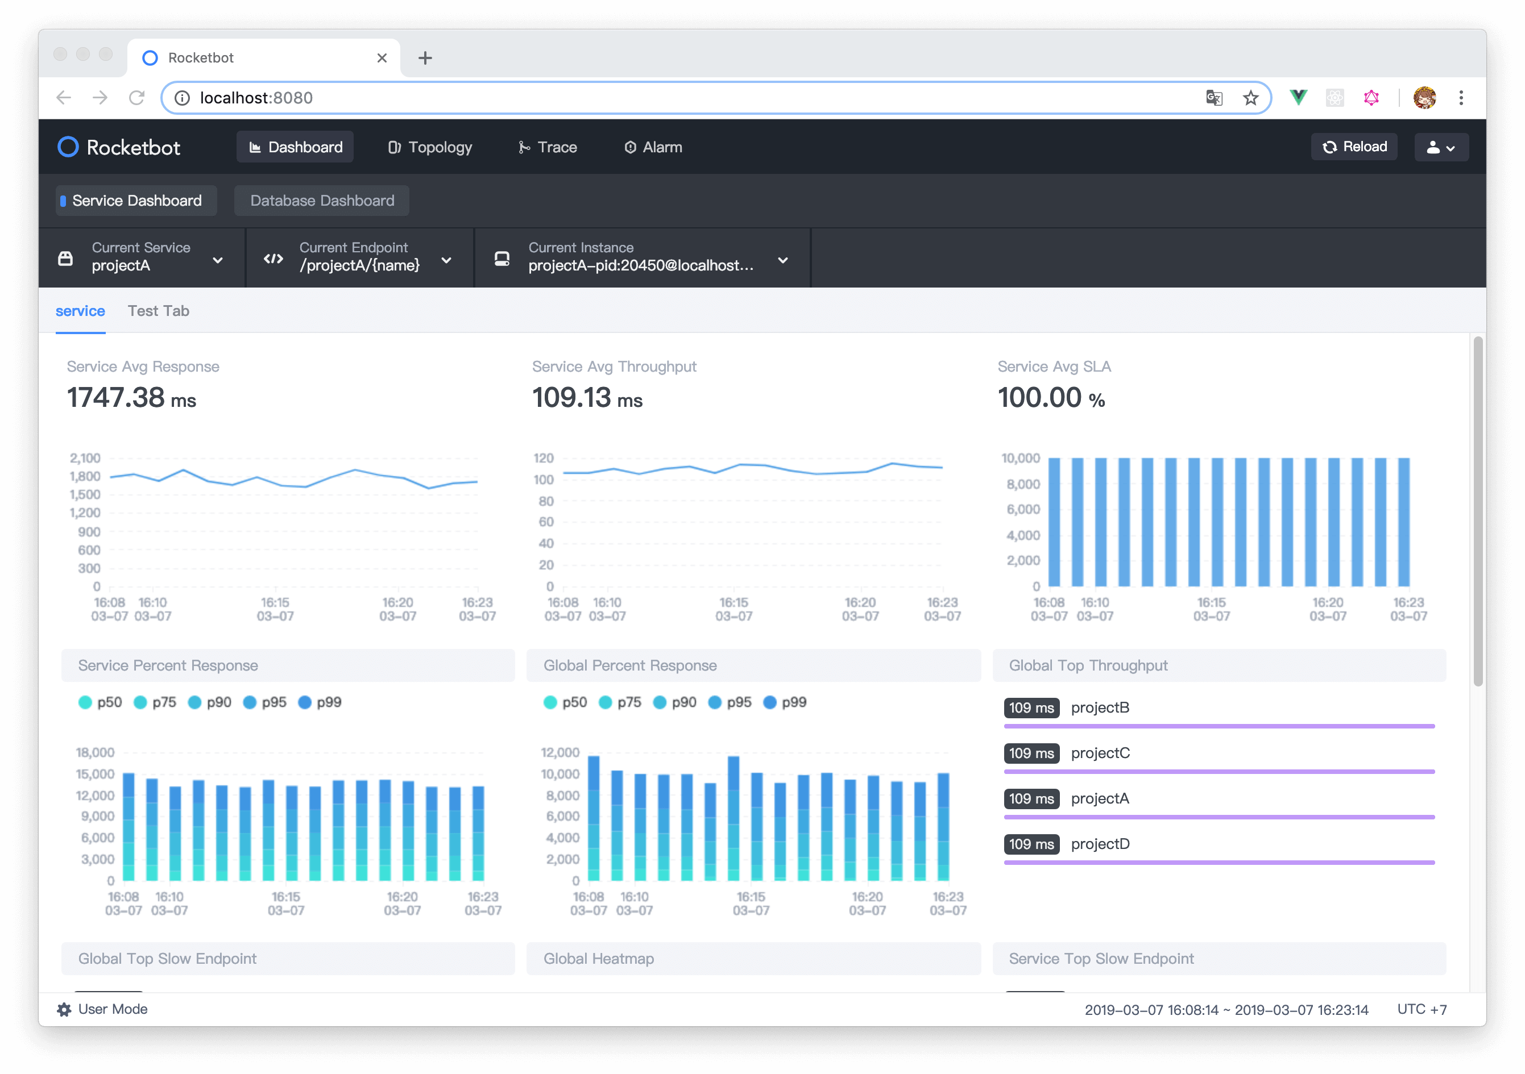Switch to the Test Tab
Screen dimensions: 1525x1074
(158, 311)
